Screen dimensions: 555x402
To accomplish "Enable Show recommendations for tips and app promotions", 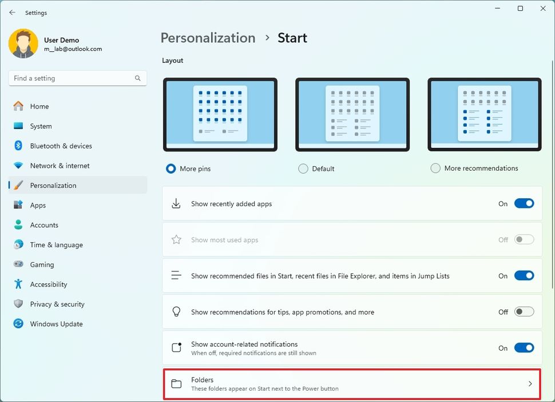I will (x=524, y=312).
